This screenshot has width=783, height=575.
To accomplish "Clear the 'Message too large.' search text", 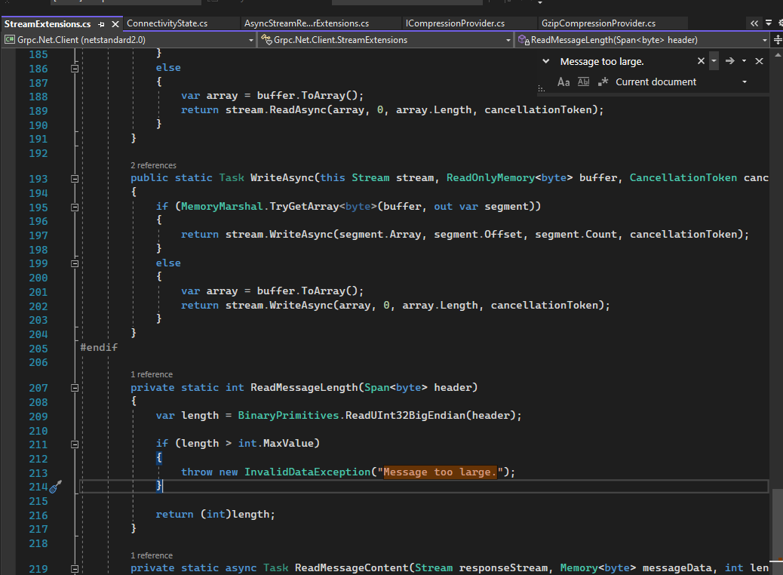I will (701, 61).
